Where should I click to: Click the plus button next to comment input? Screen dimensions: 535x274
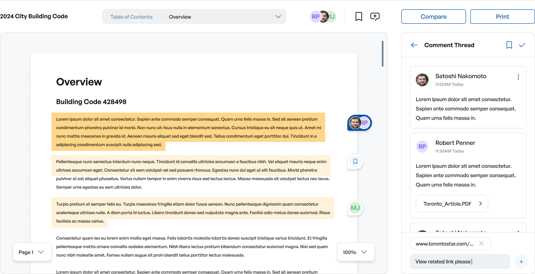(521, 262)
